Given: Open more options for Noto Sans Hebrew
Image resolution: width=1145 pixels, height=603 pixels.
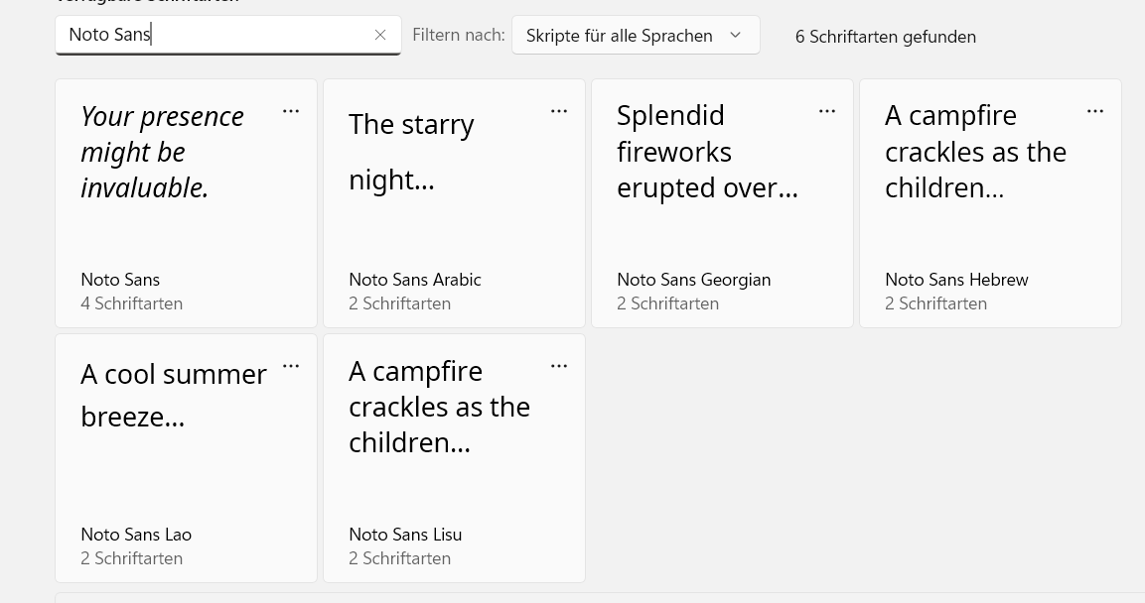Looking at the screenshot, I should (x=1095, y=111).
